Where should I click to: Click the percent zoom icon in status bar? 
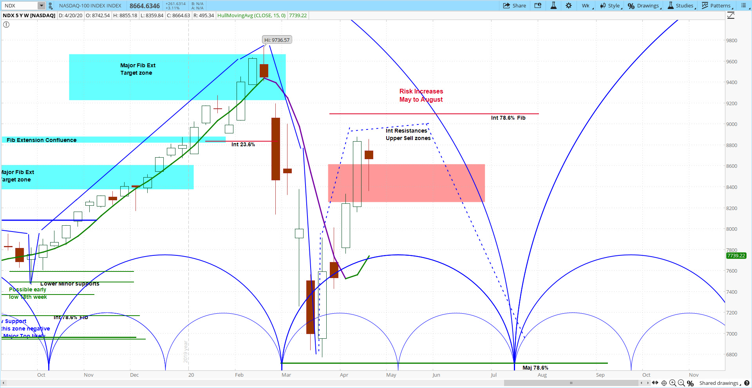690,383
